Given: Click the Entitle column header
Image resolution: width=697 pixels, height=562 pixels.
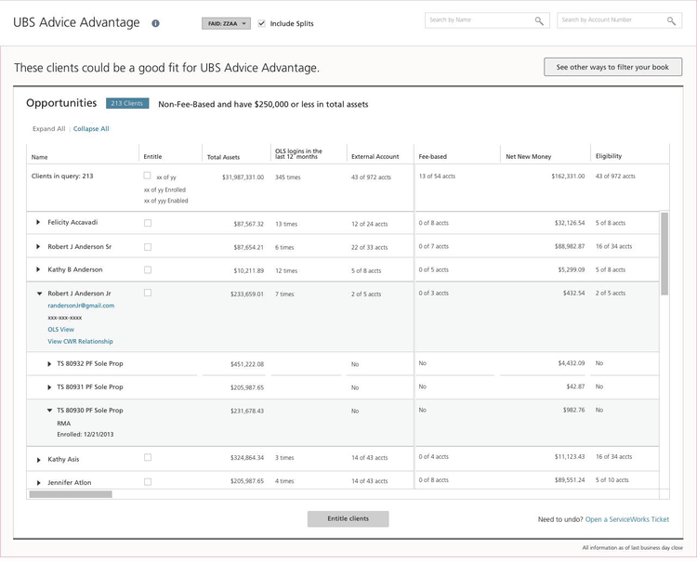Looking at the screenshot, I should [152, 157].
